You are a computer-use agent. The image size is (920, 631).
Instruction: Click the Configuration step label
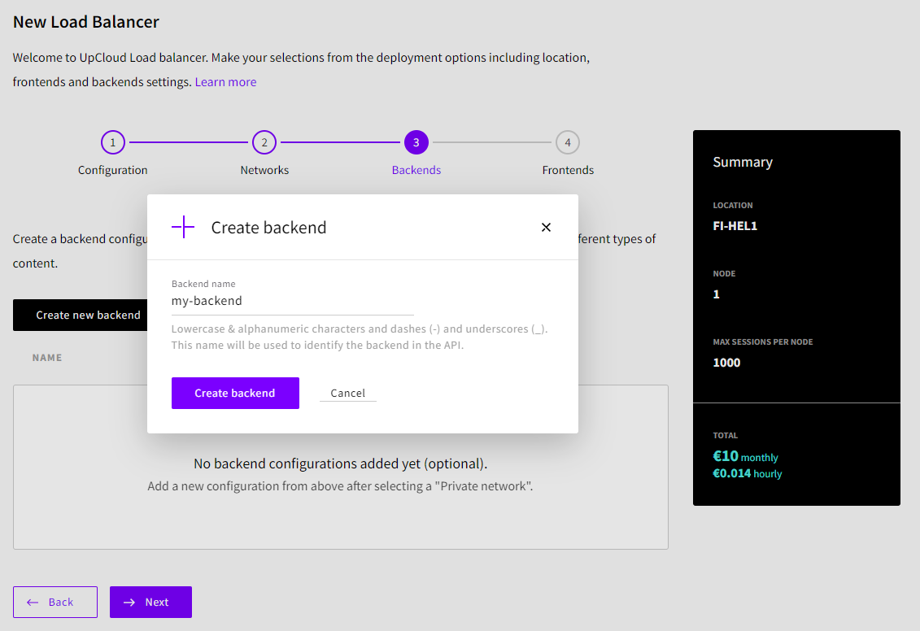112,170
